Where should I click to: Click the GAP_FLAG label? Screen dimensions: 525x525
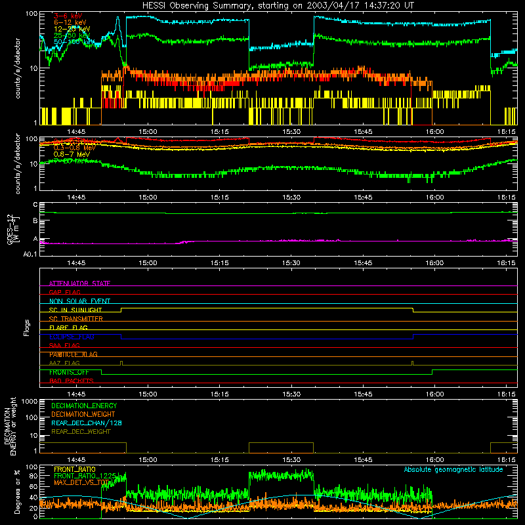click(64, 292)
